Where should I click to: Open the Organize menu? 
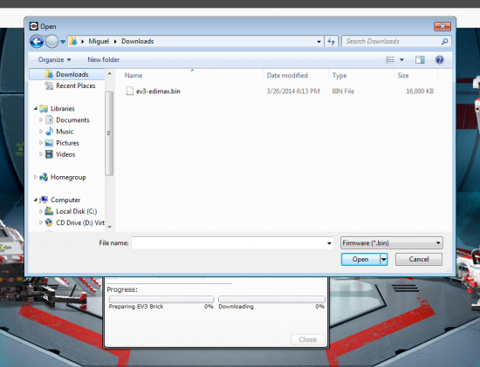coord(54,59)
